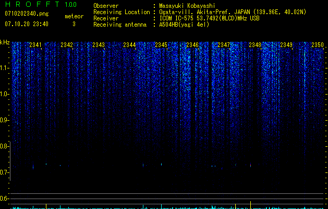Click the Receiver label
Image resolution: width=328 pixels, height=209 pixels.
106,18
